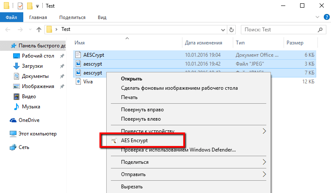
Task: Click the Музыка music note icon
Action: click(17, 106)
